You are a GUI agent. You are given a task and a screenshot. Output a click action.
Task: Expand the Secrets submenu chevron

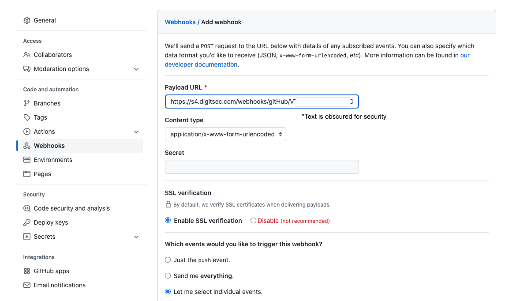click(x=136, y=237)
